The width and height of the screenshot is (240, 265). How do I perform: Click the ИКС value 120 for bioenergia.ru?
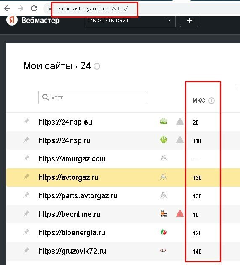[197, 233]
